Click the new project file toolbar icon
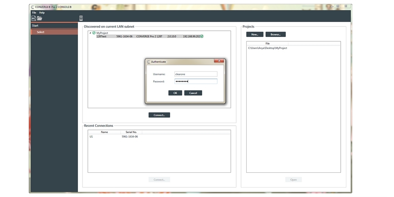The image size is (394, 197). click(34, 18)
